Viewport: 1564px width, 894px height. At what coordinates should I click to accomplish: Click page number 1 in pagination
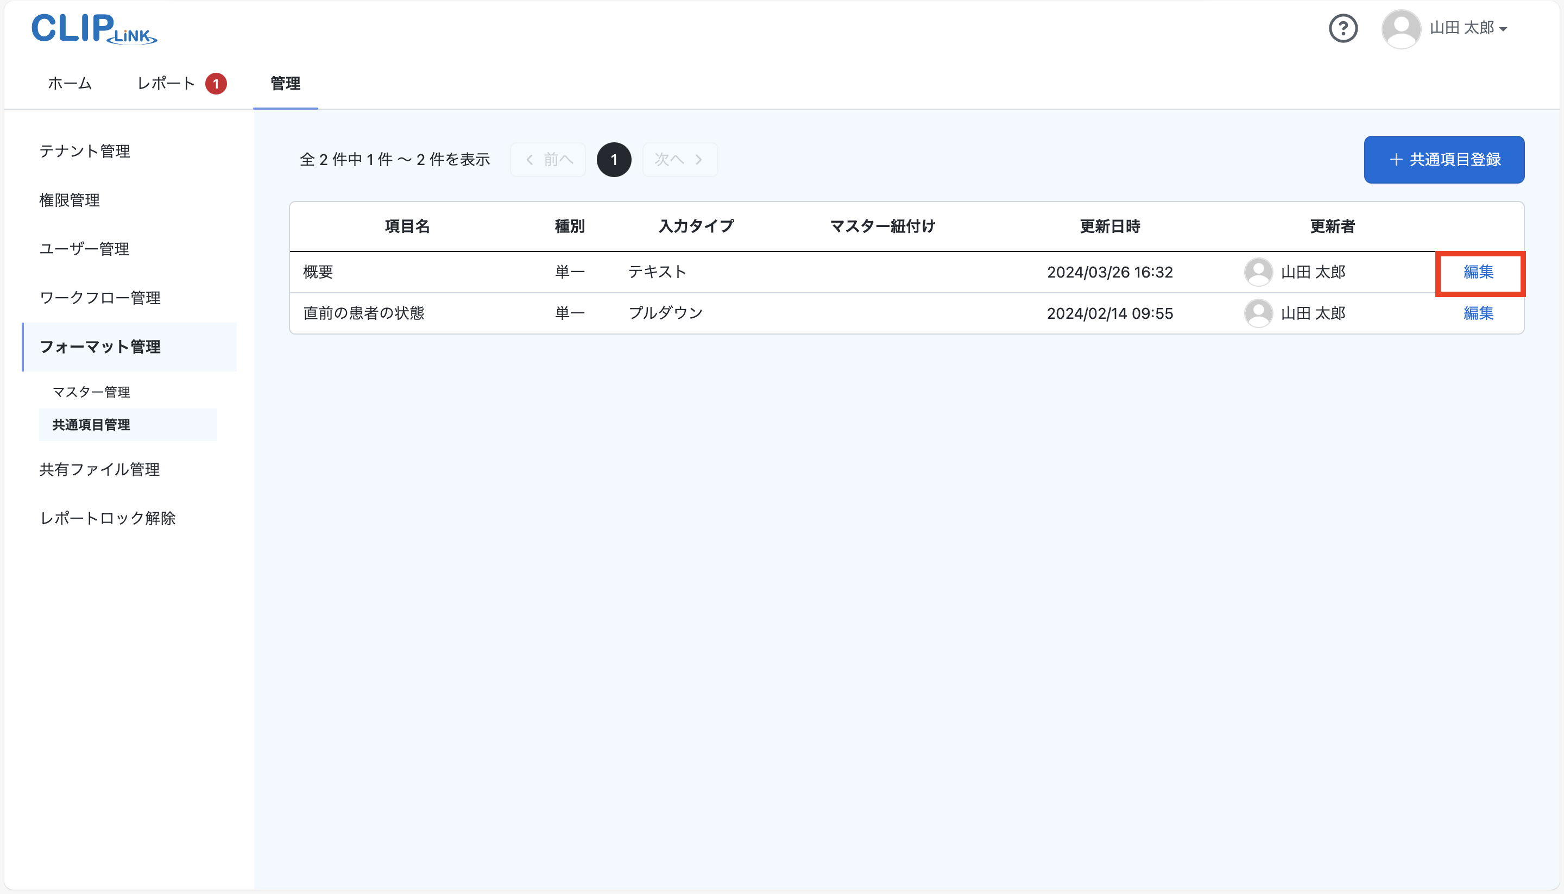pos(614,159)
